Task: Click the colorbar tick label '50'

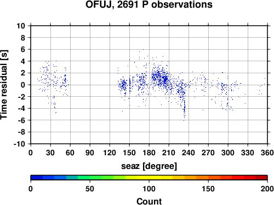Action: (x=90, y=189)
